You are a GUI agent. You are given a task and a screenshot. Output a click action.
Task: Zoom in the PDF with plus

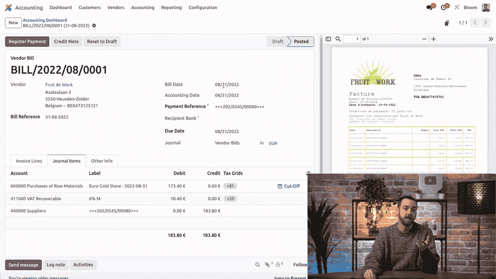point(434,39)
